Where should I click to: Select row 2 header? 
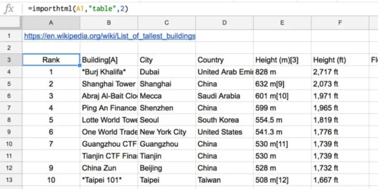tap(9, 48)
